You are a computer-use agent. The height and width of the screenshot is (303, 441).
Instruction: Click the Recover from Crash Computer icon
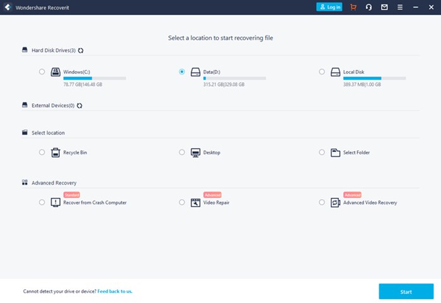[x=55, y=202]
